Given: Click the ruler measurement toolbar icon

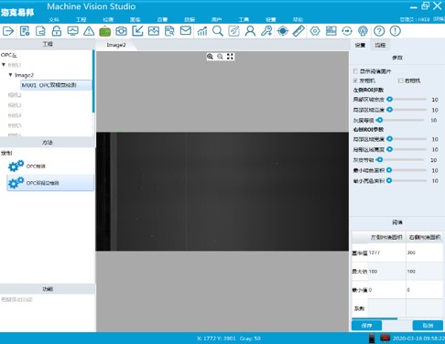Looking at the screenshot, I should [298, 31].
